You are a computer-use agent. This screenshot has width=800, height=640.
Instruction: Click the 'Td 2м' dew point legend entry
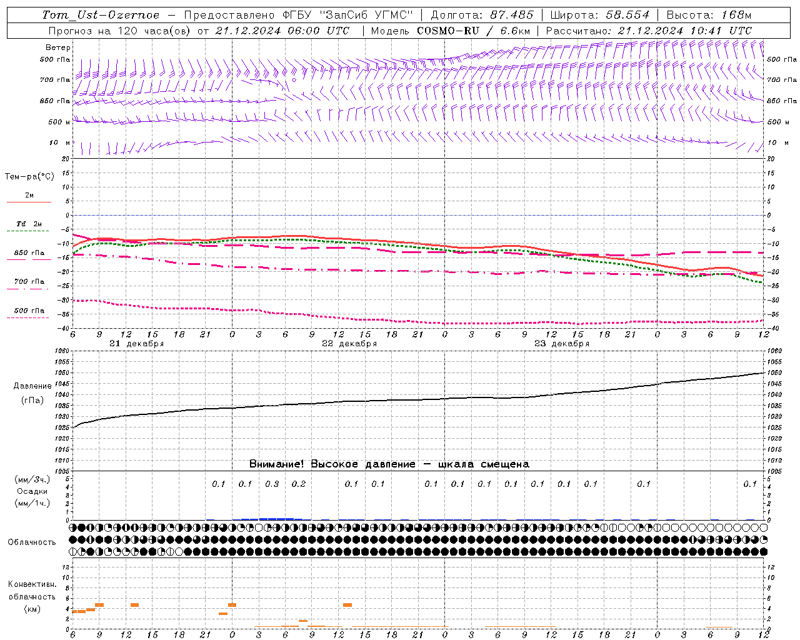click(29, 224)
